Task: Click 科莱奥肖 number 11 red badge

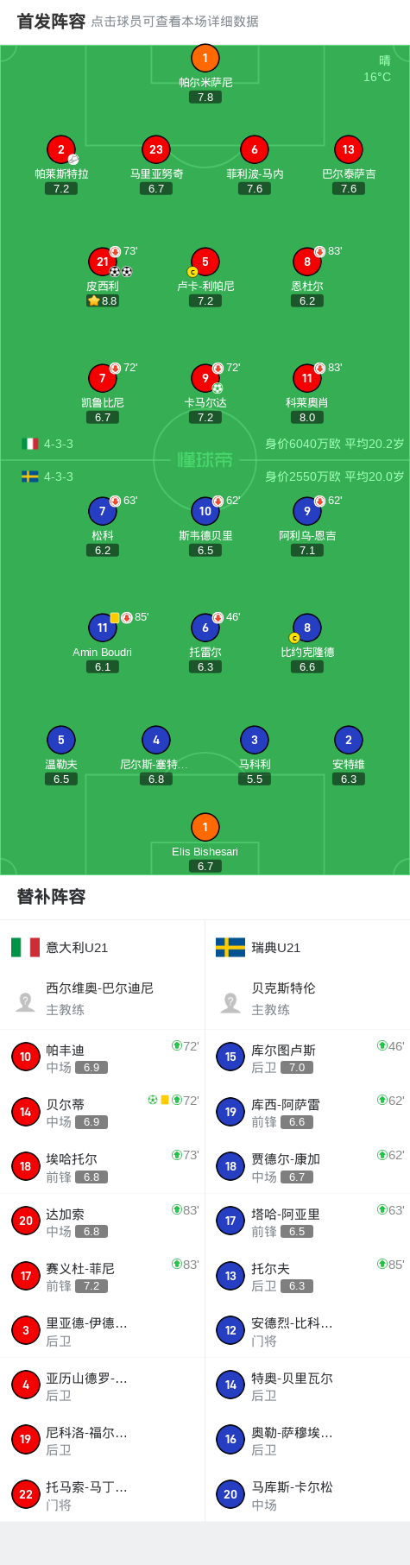Action: click(306, 378)
